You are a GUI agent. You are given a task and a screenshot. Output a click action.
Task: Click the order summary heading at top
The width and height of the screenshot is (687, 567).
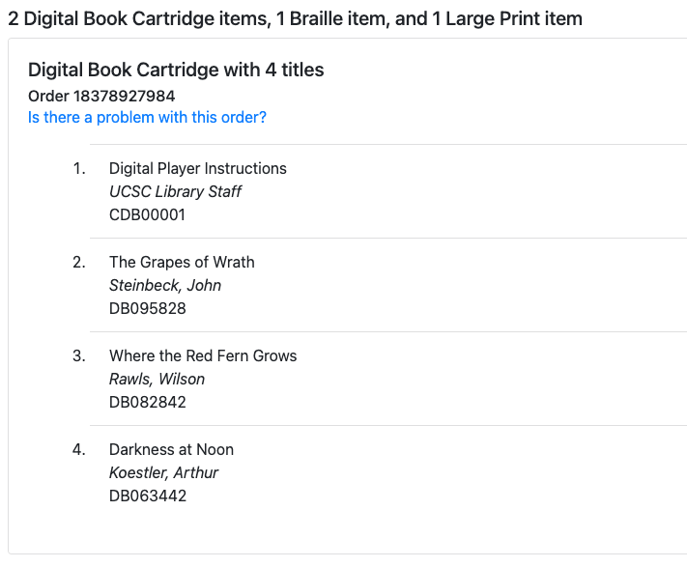click(x=295, y=18)
